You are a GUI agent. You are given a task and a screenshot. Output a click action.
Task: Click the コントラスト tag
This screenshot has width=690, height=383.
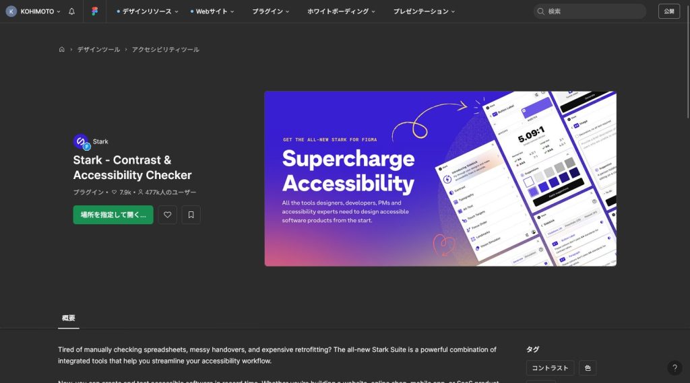point(550,368)
